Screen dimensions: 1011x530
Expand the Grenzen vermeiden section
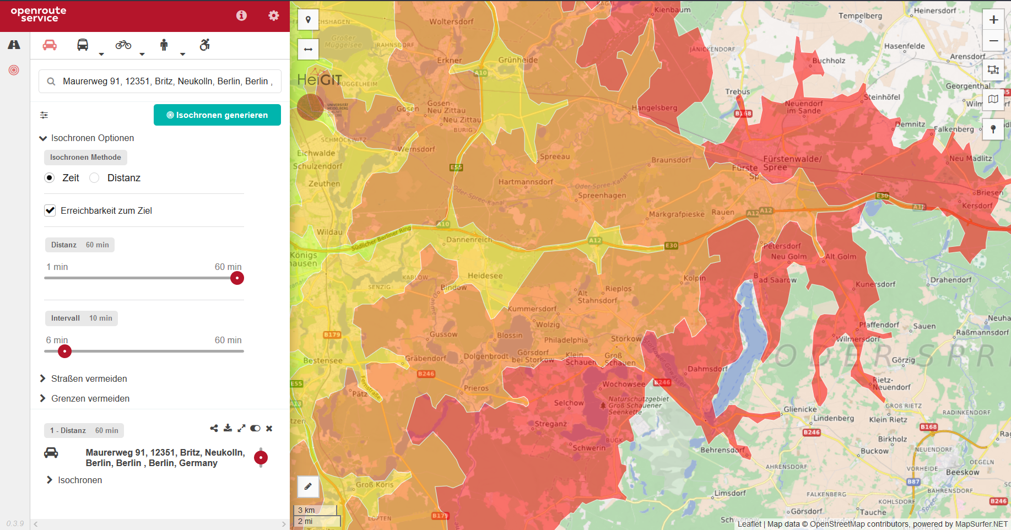(90, 398)
